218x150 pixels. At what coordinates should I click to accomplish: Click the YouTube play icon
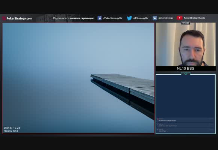(x=180, y=18)
